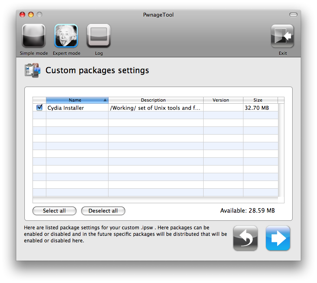Click the Description column header
The width and height of the screenshot is (317, 283).
(156, 100)
